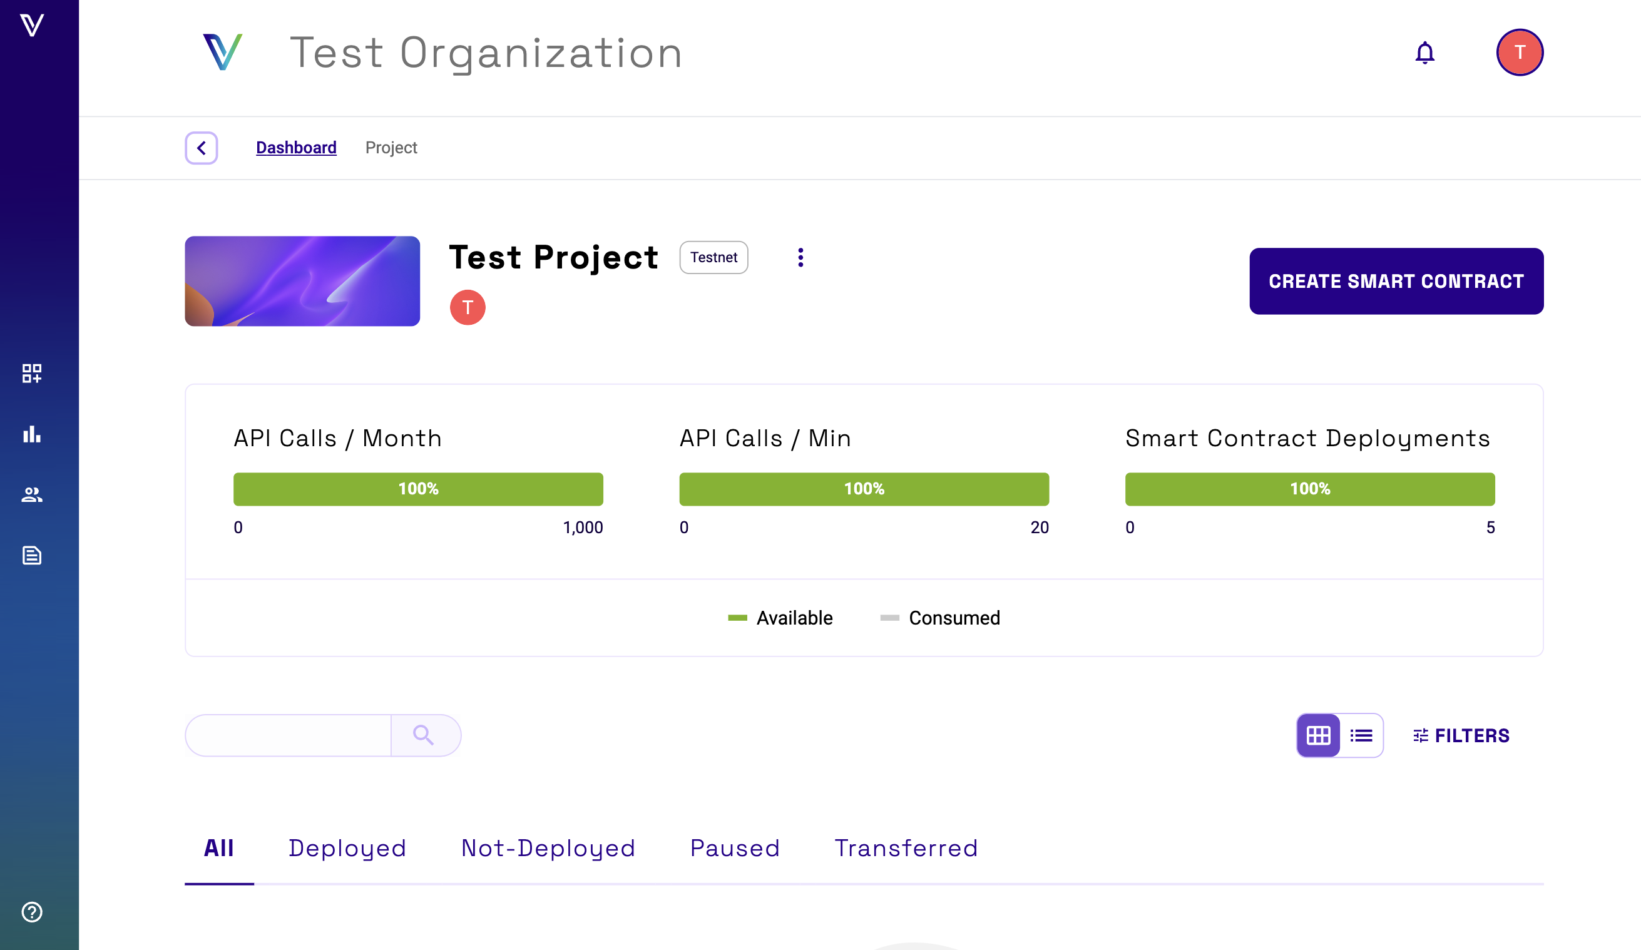Click the sidebar V logo at top
1641x950 pixels.
pyautogui.click(x=32, y=26)
